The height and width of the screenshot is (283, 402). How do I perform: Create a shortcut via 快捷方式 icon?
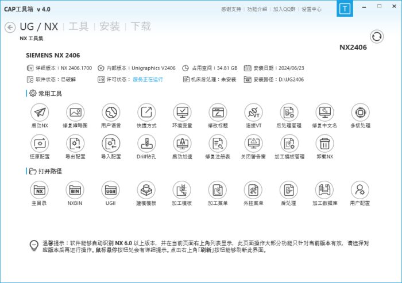146,113
